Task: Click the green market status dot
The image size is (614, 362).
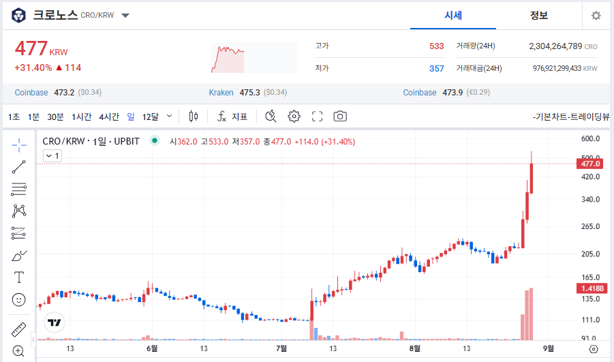Action: pyautogui.click(x=155, y=140)
